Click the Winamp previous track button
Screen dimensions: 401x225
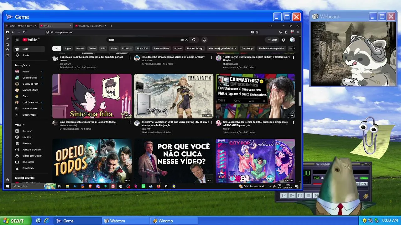pos(284,196)
